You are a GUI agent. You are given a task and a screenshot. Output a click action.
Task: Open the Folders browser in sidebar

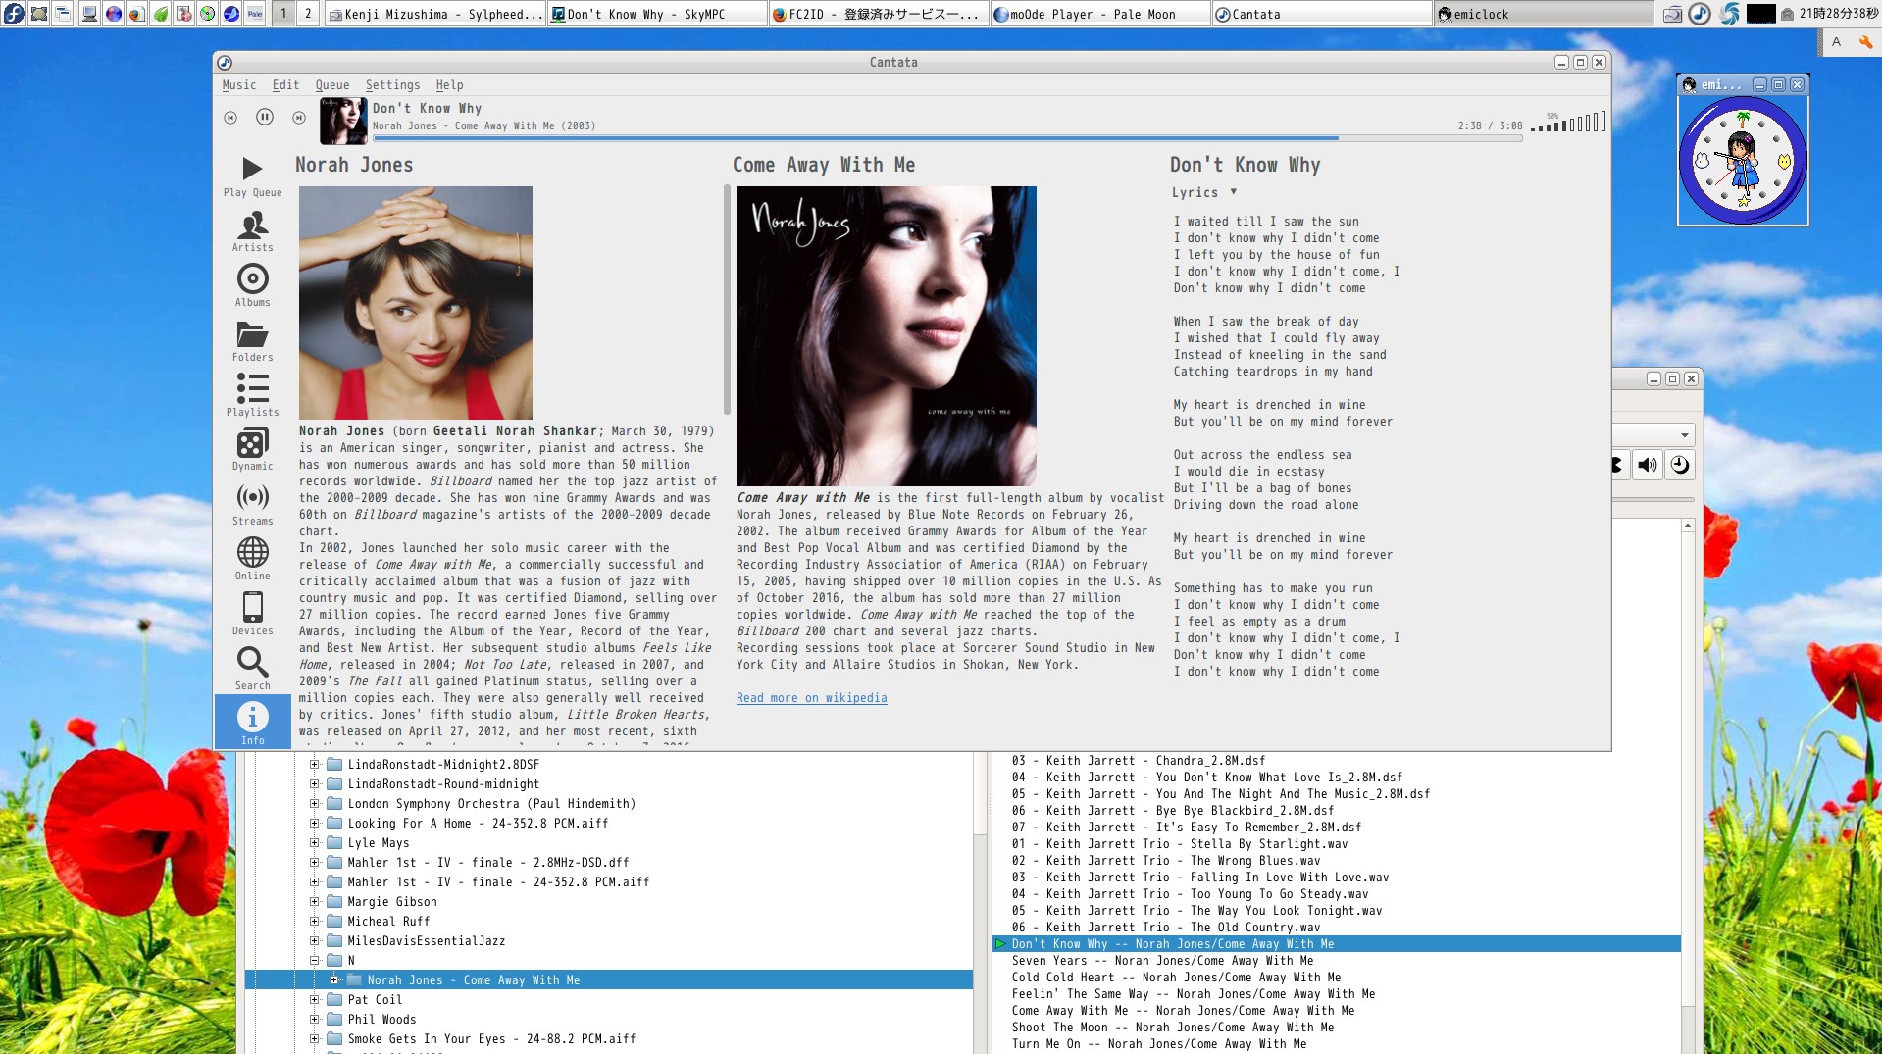pyautogui.click(x=252, y=340)
